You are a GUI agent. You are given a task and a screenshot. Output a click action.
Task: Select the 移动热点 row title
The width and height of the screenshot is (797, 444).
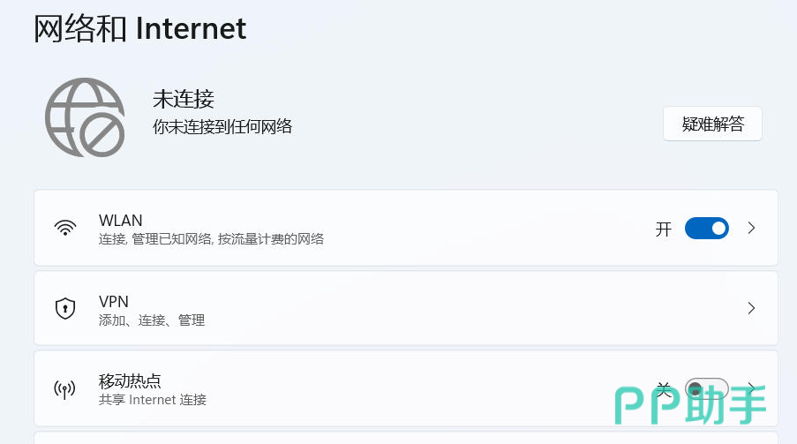[130, 381]
